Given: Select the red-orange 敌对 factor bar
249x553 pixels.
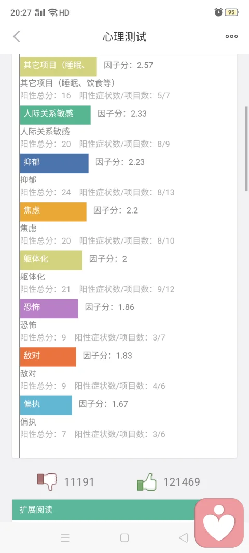Looking at the screenshot, I should [48, 357].
